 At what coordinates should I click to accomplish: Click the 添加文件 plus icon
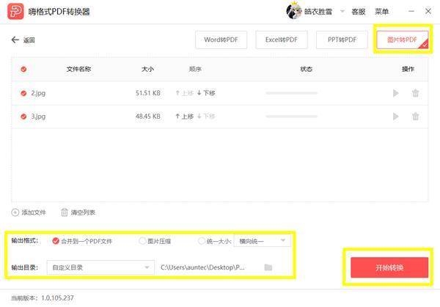point(15,212)
